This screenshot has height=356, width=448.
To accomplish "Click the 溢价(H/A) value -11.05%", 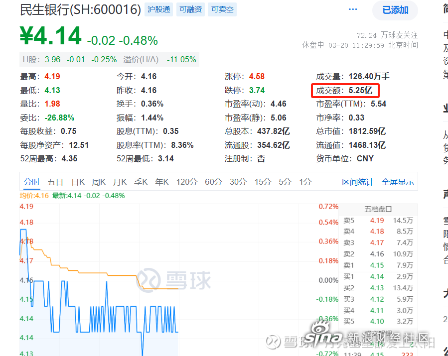I will 182,59.
